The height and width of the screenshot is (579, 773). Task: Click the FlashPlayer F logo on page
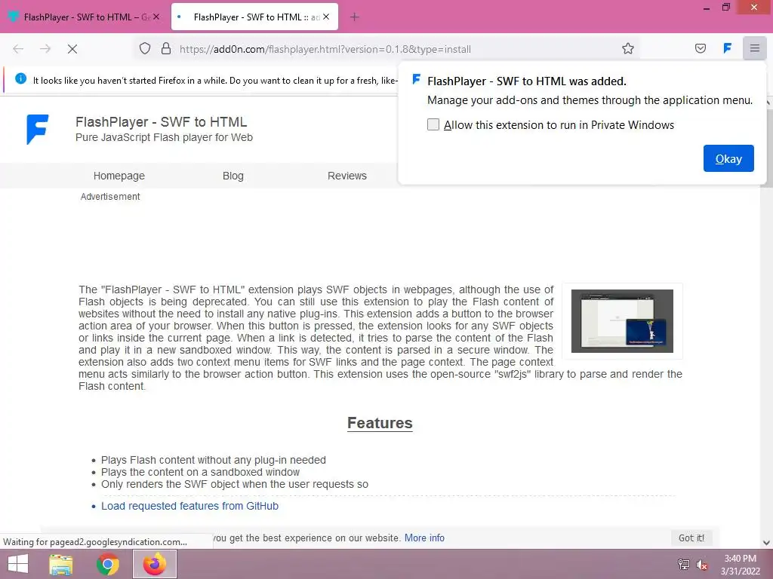(x=37, y=130)
